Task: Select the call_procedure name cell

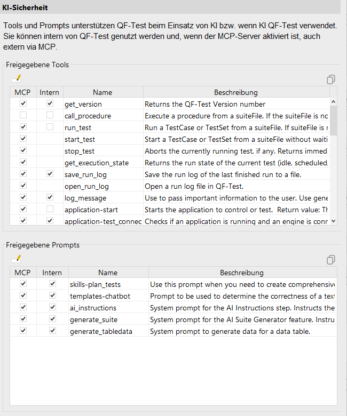Action: click(103, 116)
